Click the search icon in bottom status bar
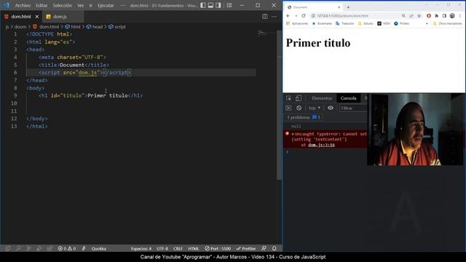 click(x=18, y=248)
